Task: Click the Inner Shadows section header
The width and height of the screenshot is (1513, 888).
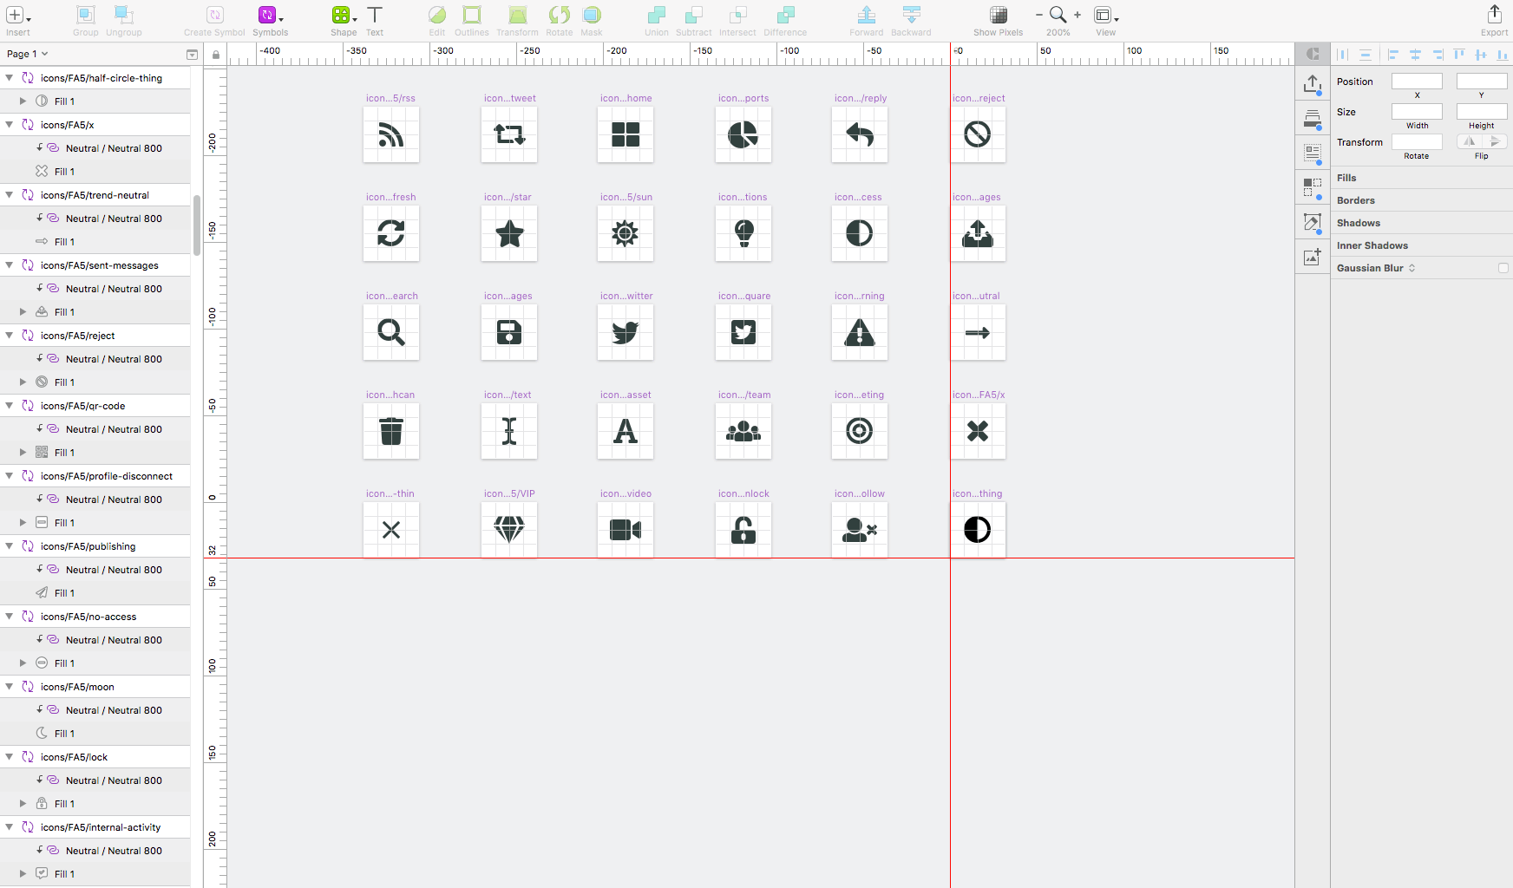Action: click(1422, 245)
